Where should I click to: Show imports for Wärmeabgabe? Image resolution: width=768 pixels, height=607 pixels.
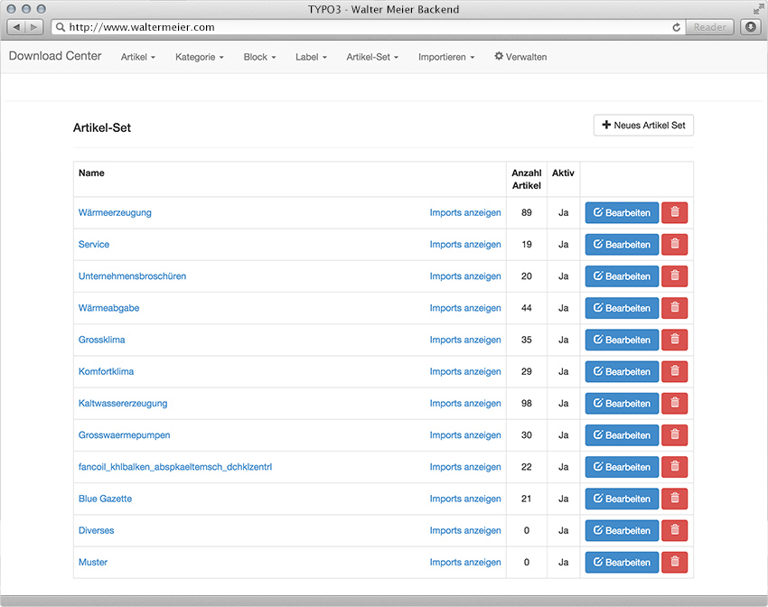point(465,308)
